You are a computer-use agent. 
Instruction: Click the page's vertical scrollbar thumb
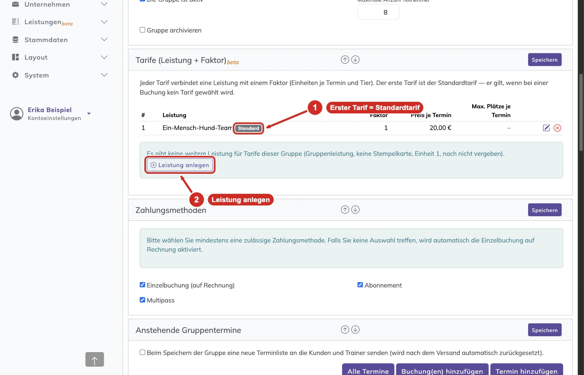[581, 112]
